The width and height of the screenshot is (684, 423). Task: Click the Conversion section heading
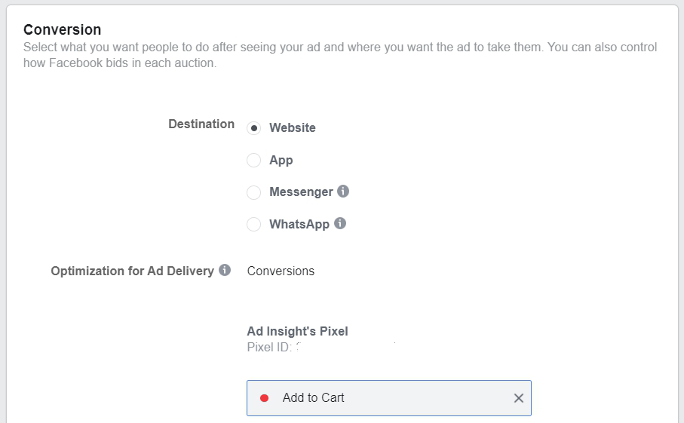[x=63, y=29]
